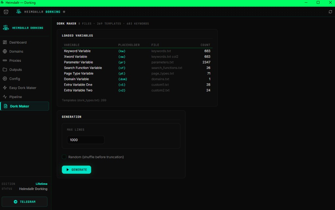
Task: Click the Xword Variable row name
Action: [76, 57]
